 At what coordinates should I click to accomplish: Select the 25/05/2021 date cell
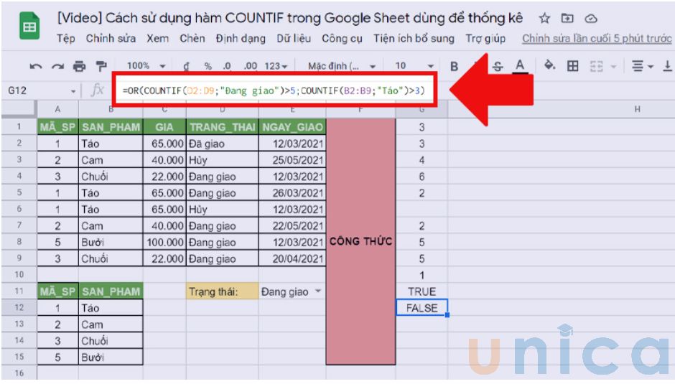(x=292, y=160)
